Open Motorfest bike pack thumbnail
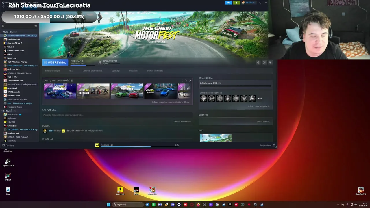Image resolution: width=370 pixels, height=208 pixels. coord(93,91)
